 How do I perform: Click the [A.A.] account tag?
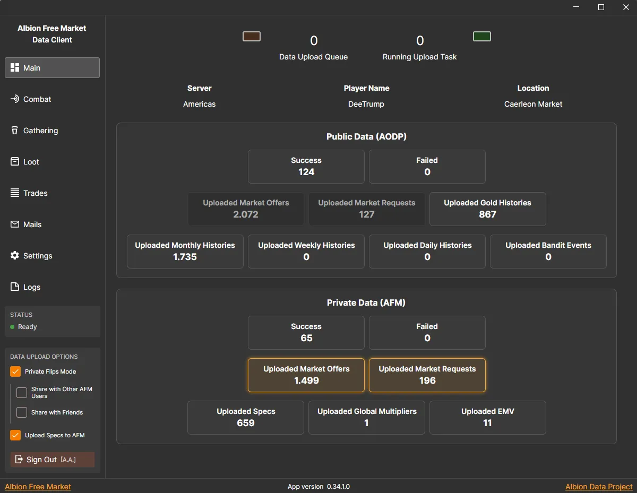tap(68, 460)
